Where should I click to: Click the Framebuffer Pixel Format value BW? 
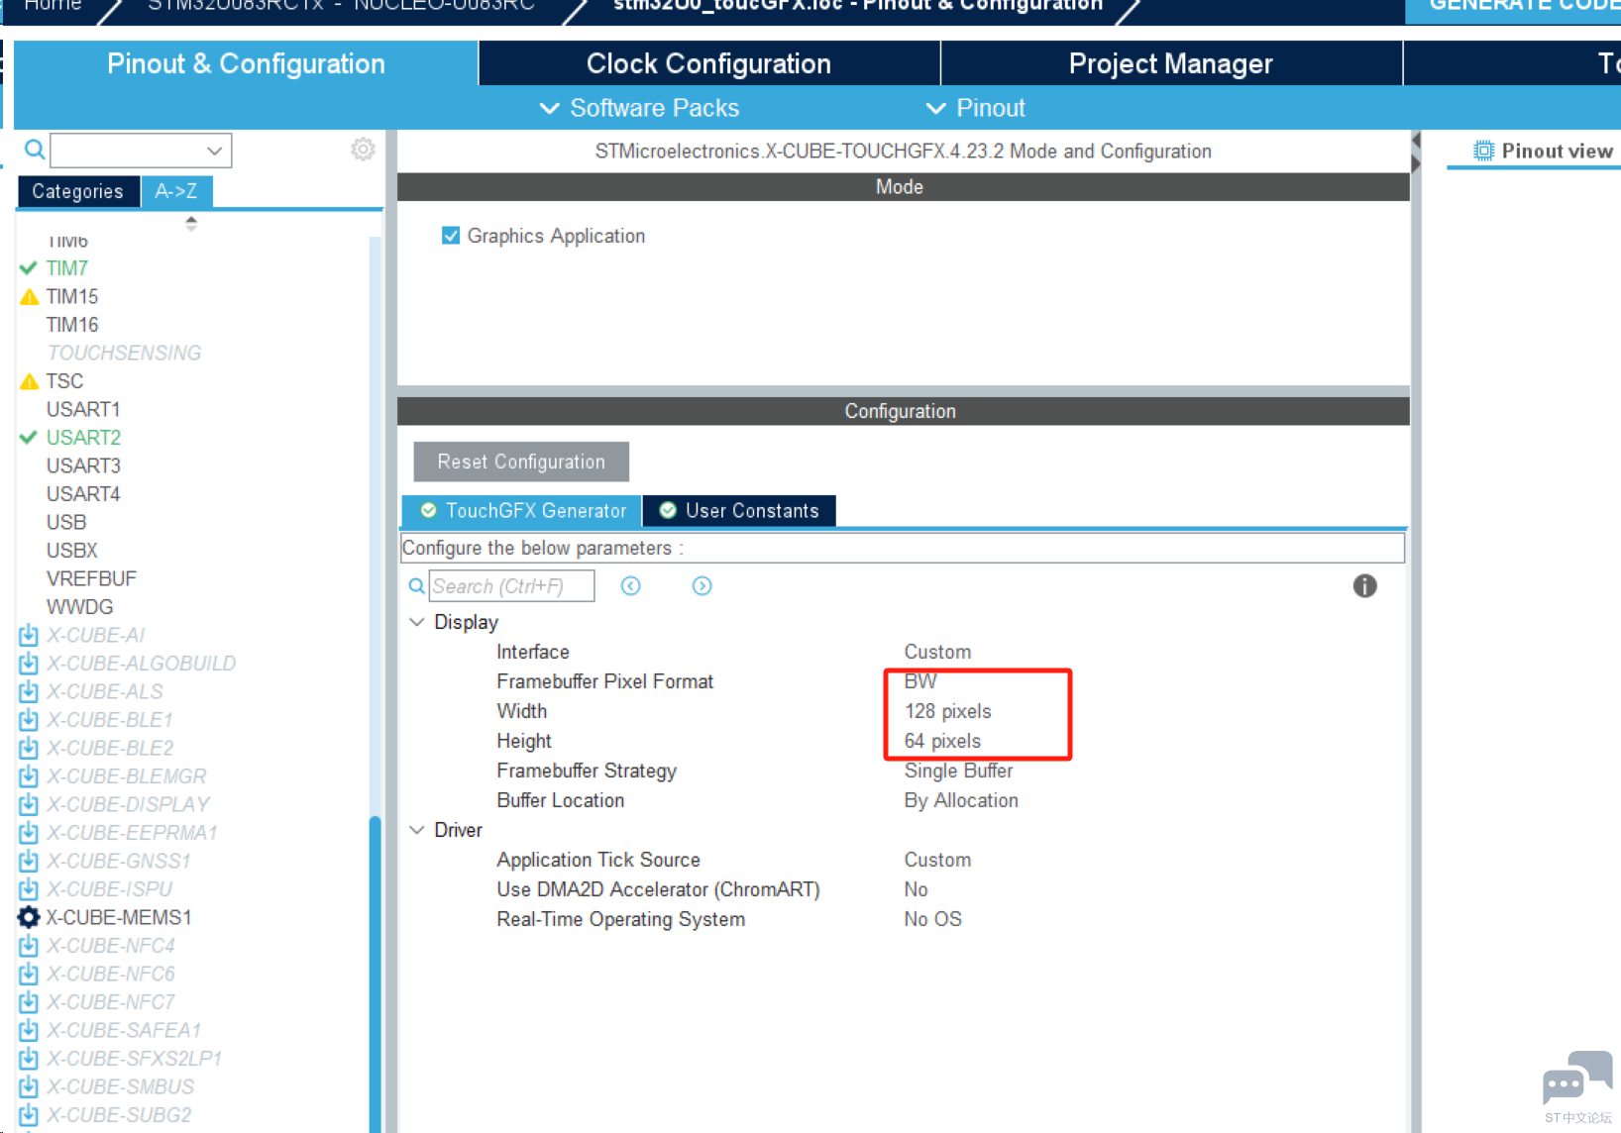pos(920,681)
